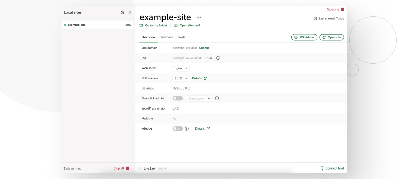Toggle the Xdebug switch

point(177,128)
